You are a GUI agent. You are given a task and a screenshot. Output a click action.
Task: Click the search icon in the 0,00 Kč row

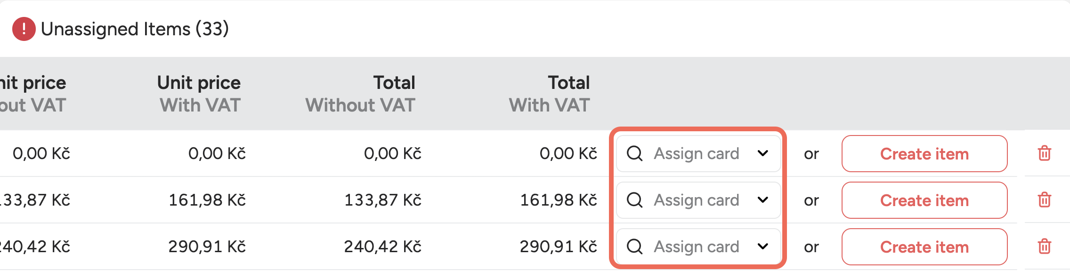click(x=634, y=153)
